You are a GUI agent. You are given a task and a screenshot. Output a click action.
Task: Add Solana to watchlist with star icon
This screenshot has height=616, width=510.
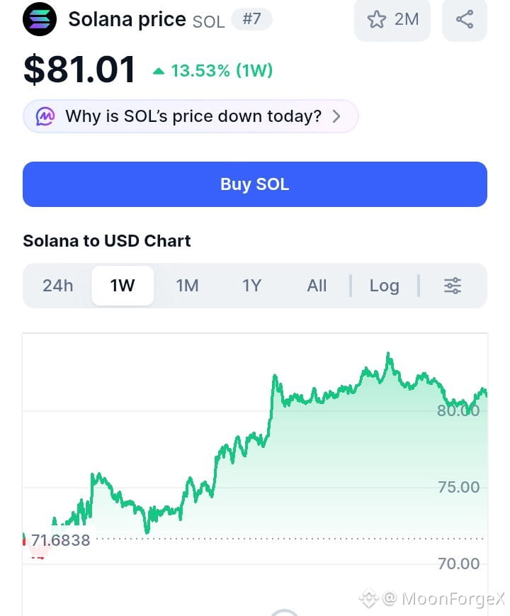pyautogui.click(x=377, y=19)
